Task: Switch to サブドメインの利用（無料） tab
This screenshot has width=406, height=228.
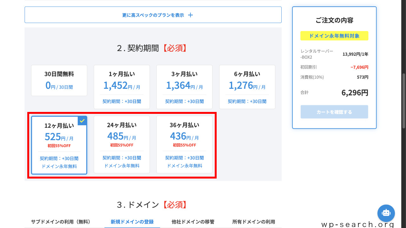Action: pos(61,222)
